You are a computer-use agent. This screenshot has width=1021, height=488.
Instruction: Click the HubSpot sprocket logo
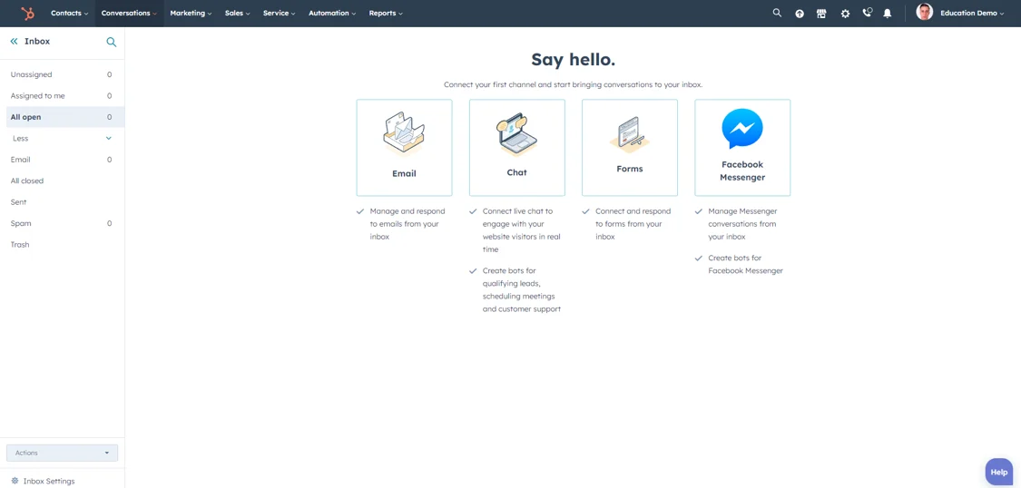27,13
